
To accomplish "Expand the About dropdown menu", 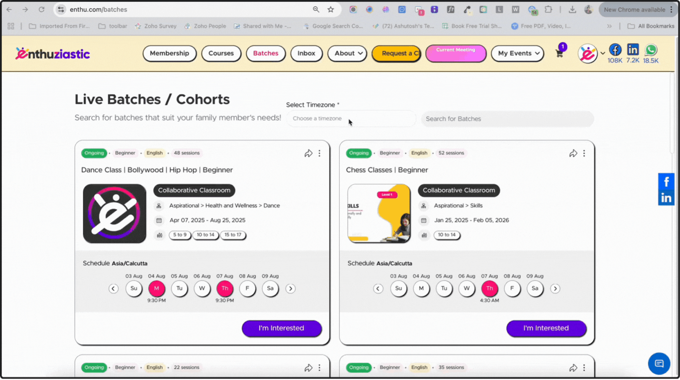I will pos(348,53).
